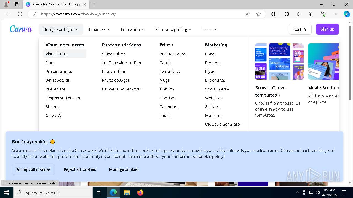This screenshot has height=198, width=353.
Task: Open our cookie policy link
Action: (207, 156)
